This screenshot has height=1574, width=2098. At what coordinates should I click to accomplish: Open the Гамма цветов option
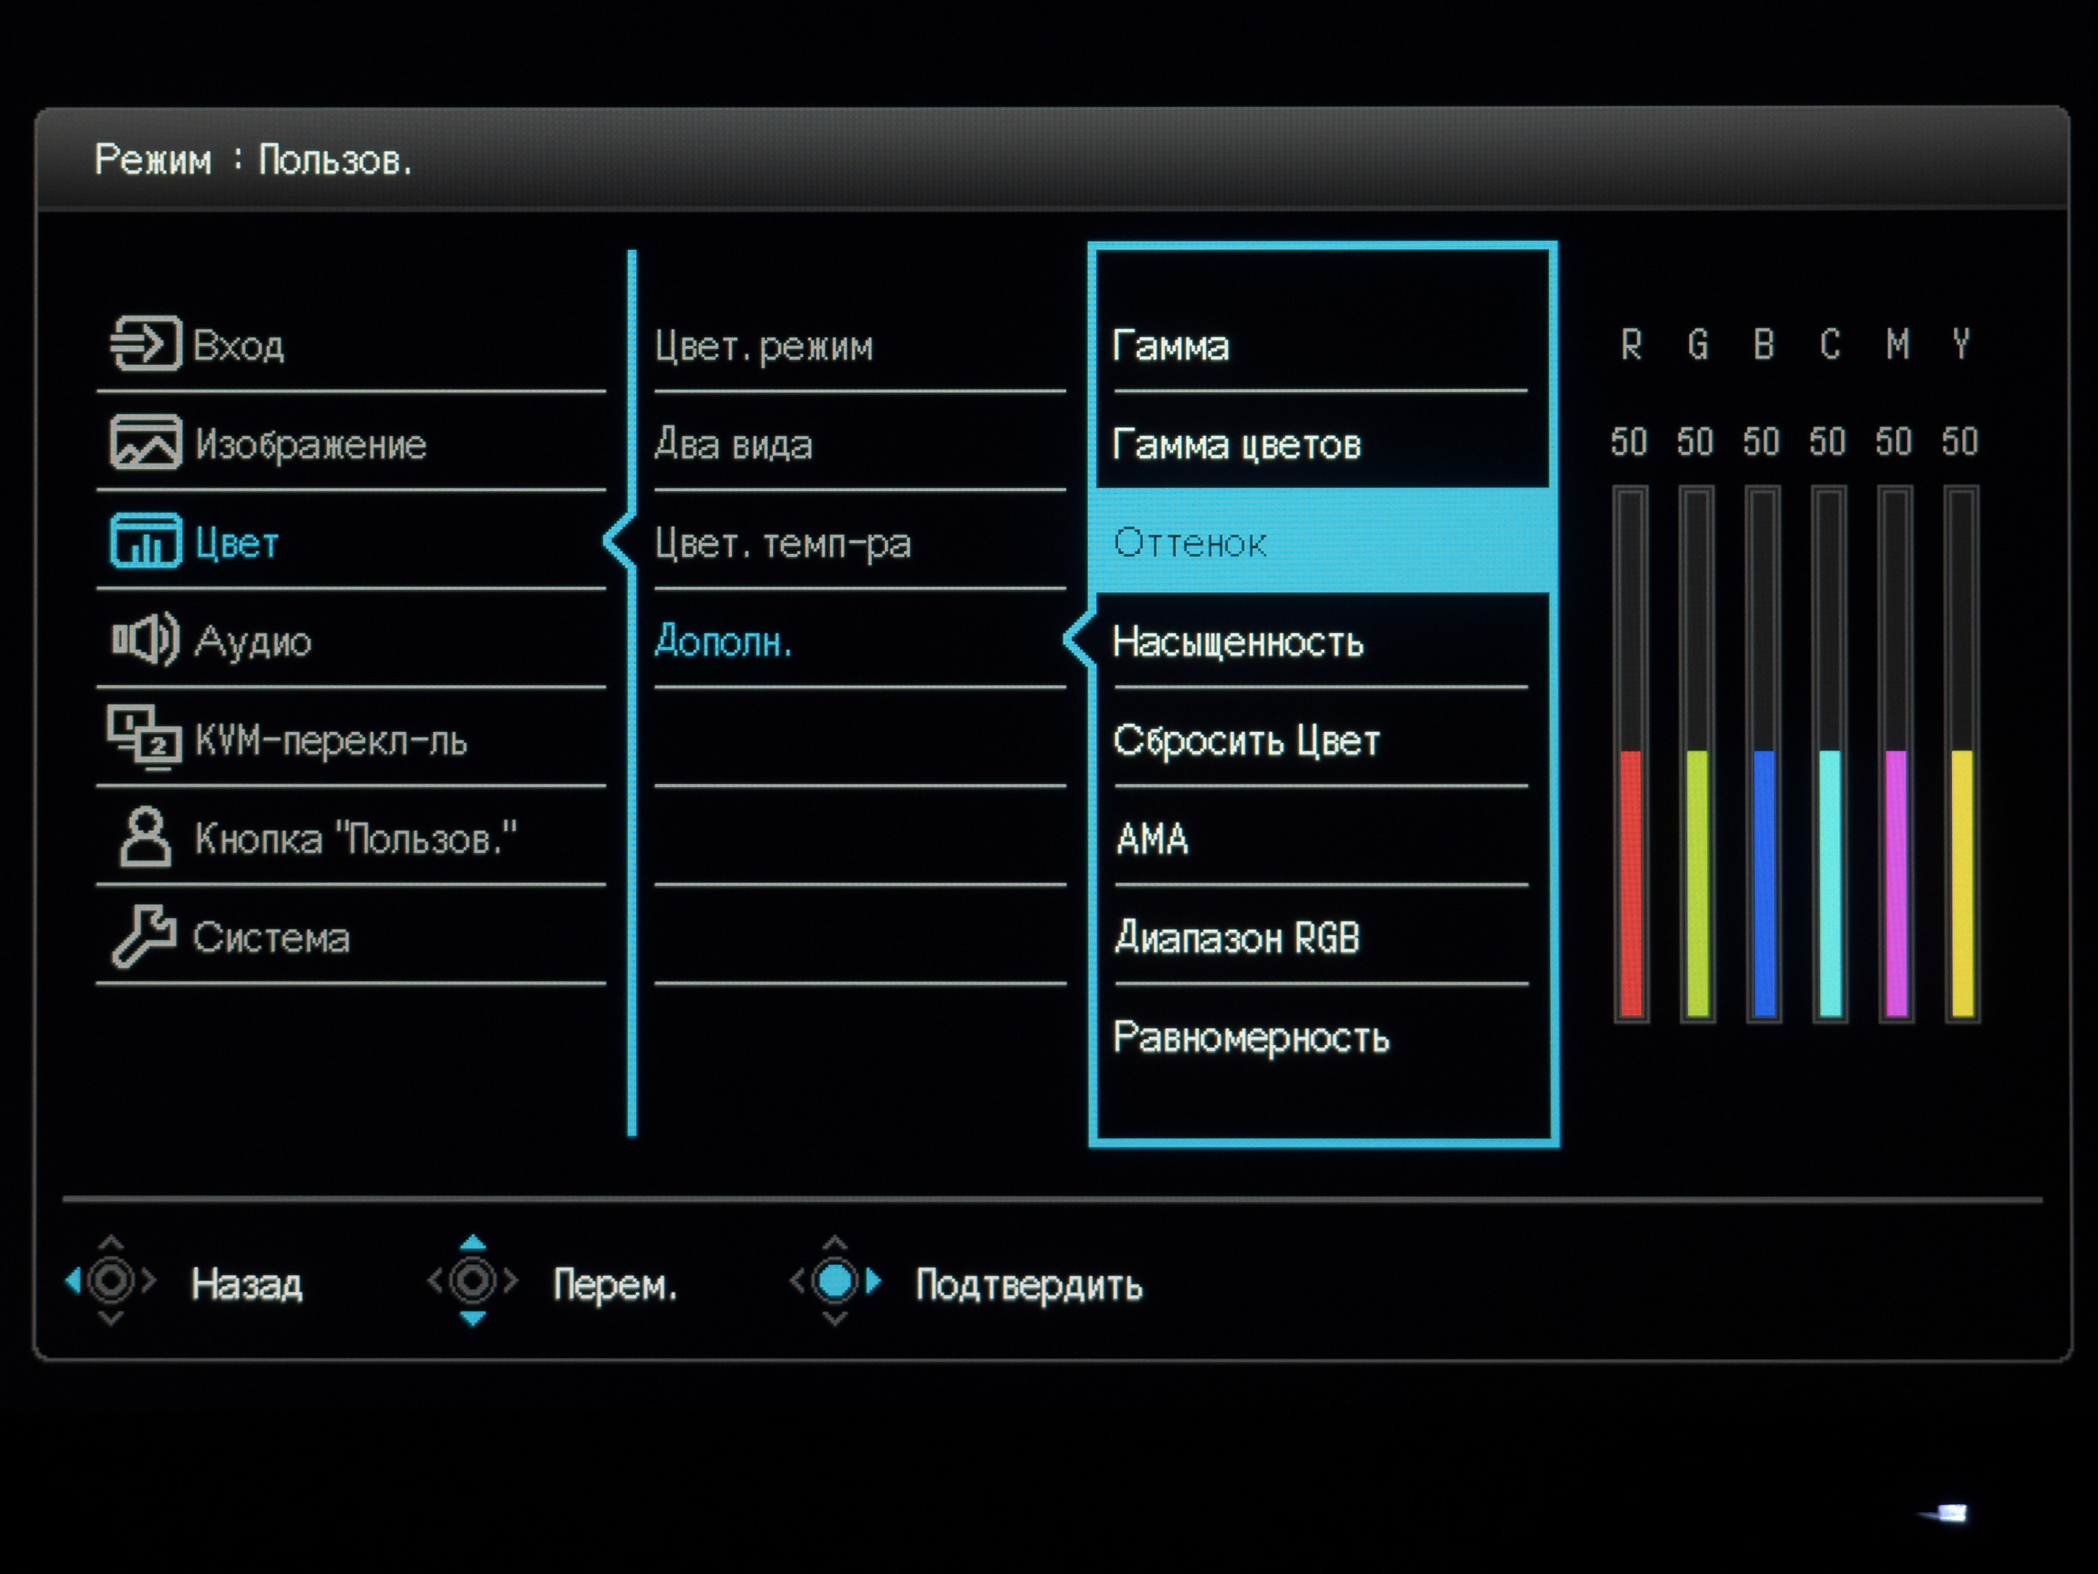pos(1237,445)
